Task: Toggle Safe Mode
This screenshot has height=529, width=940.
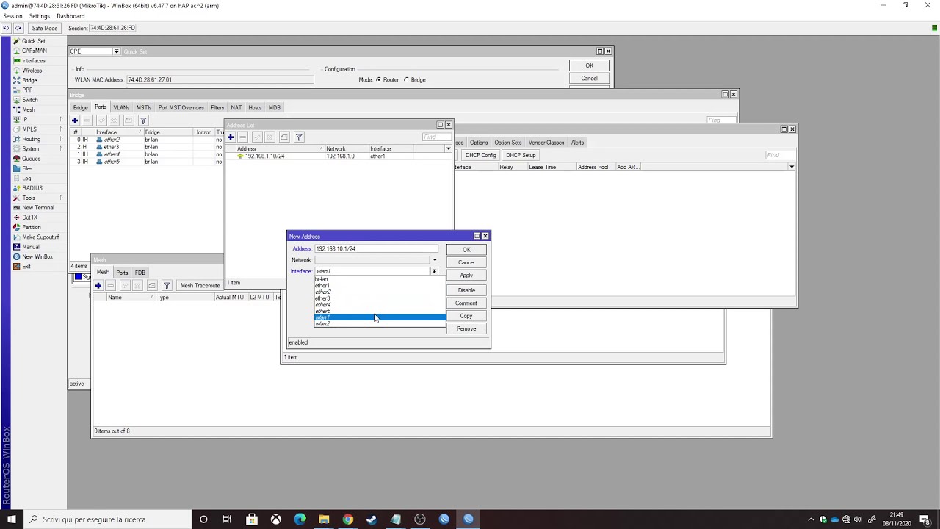Action: click(45, 28)
